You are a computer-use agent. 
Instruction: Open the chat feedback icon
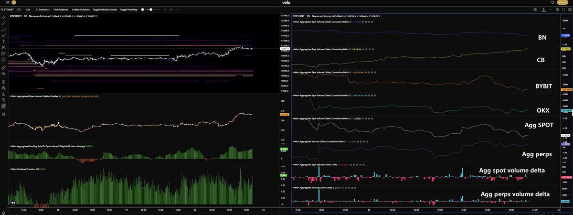(552, 2)
